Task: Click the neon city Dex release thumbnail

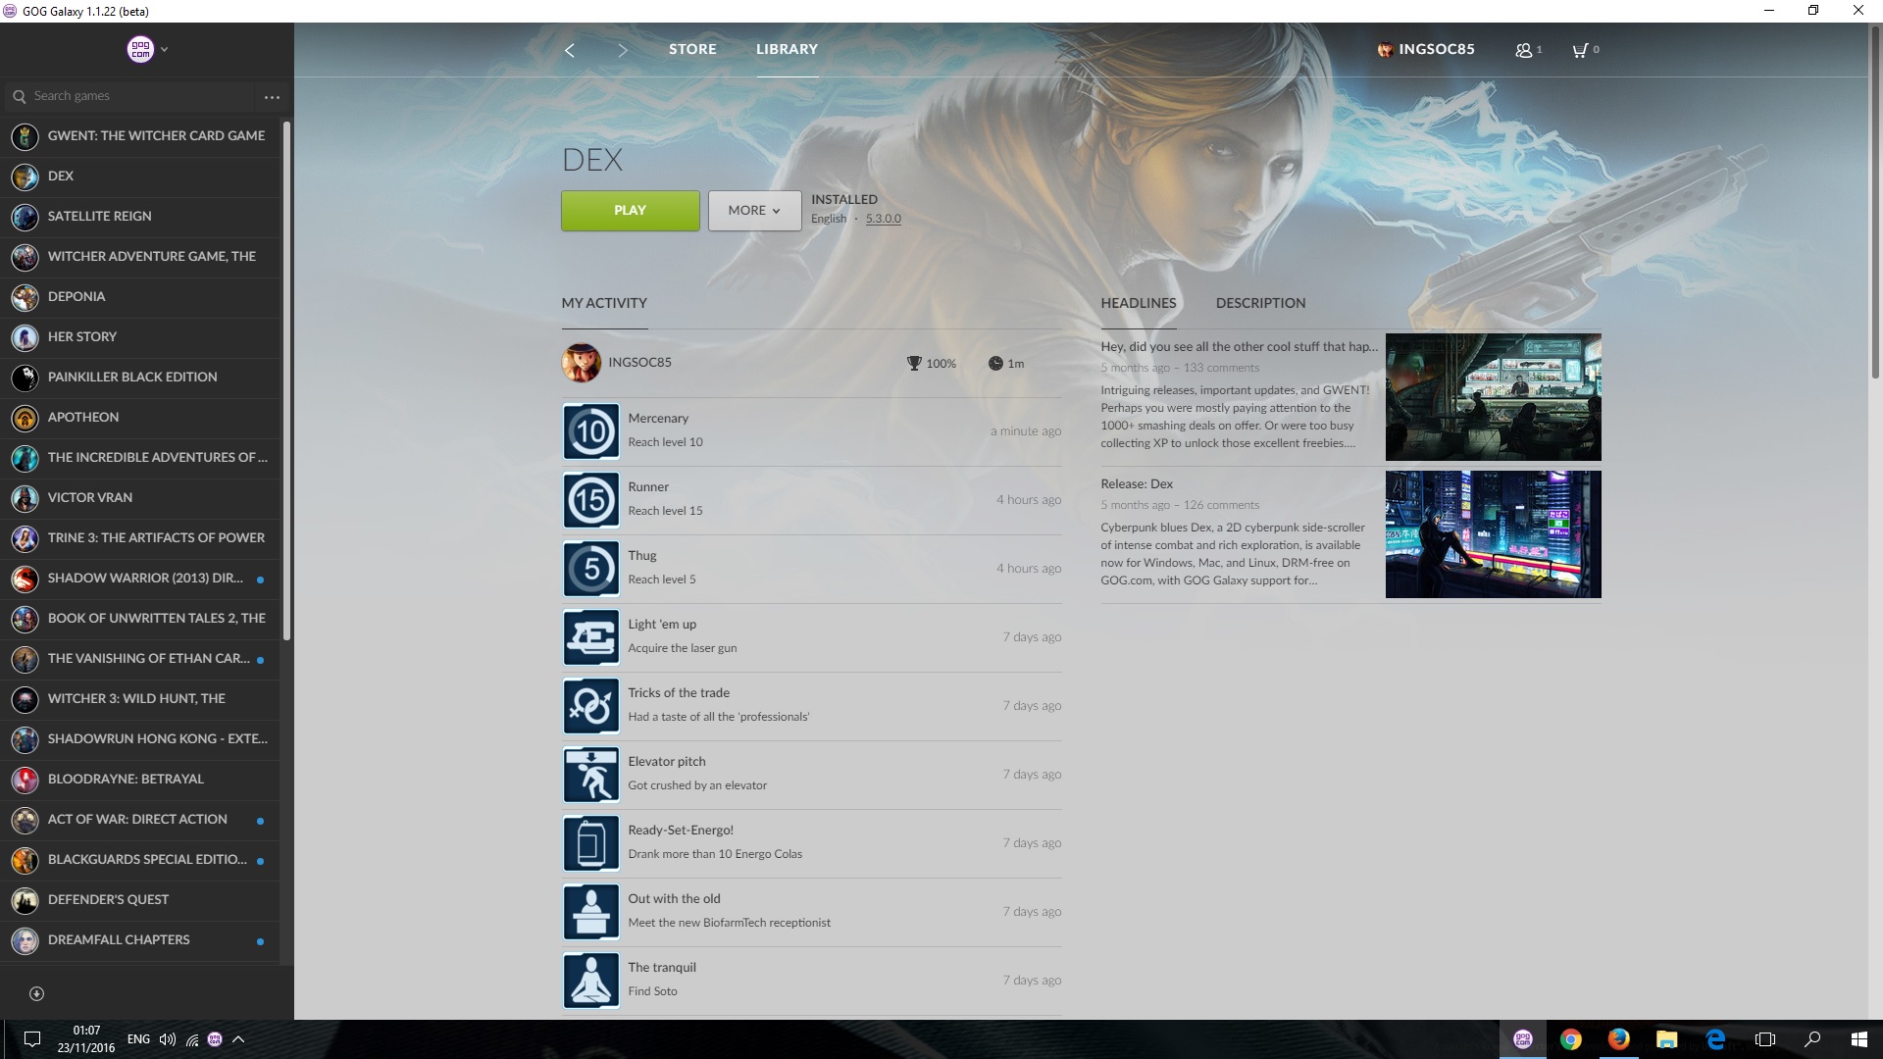Action: click(1493, 534)
